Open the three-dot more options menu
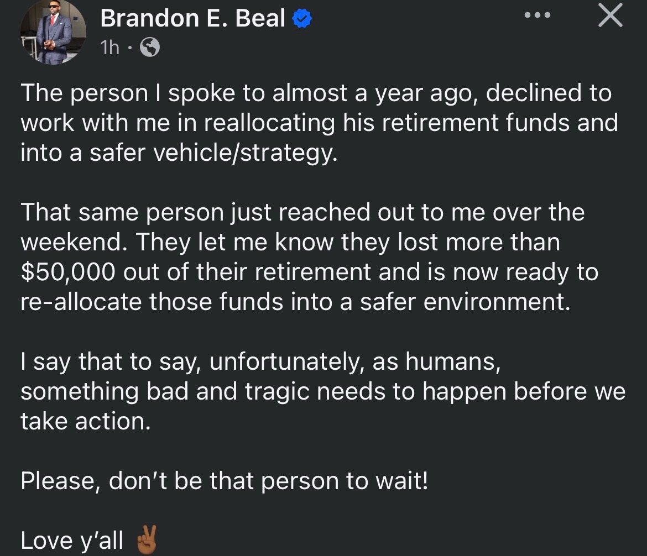 tap(538, 15)
